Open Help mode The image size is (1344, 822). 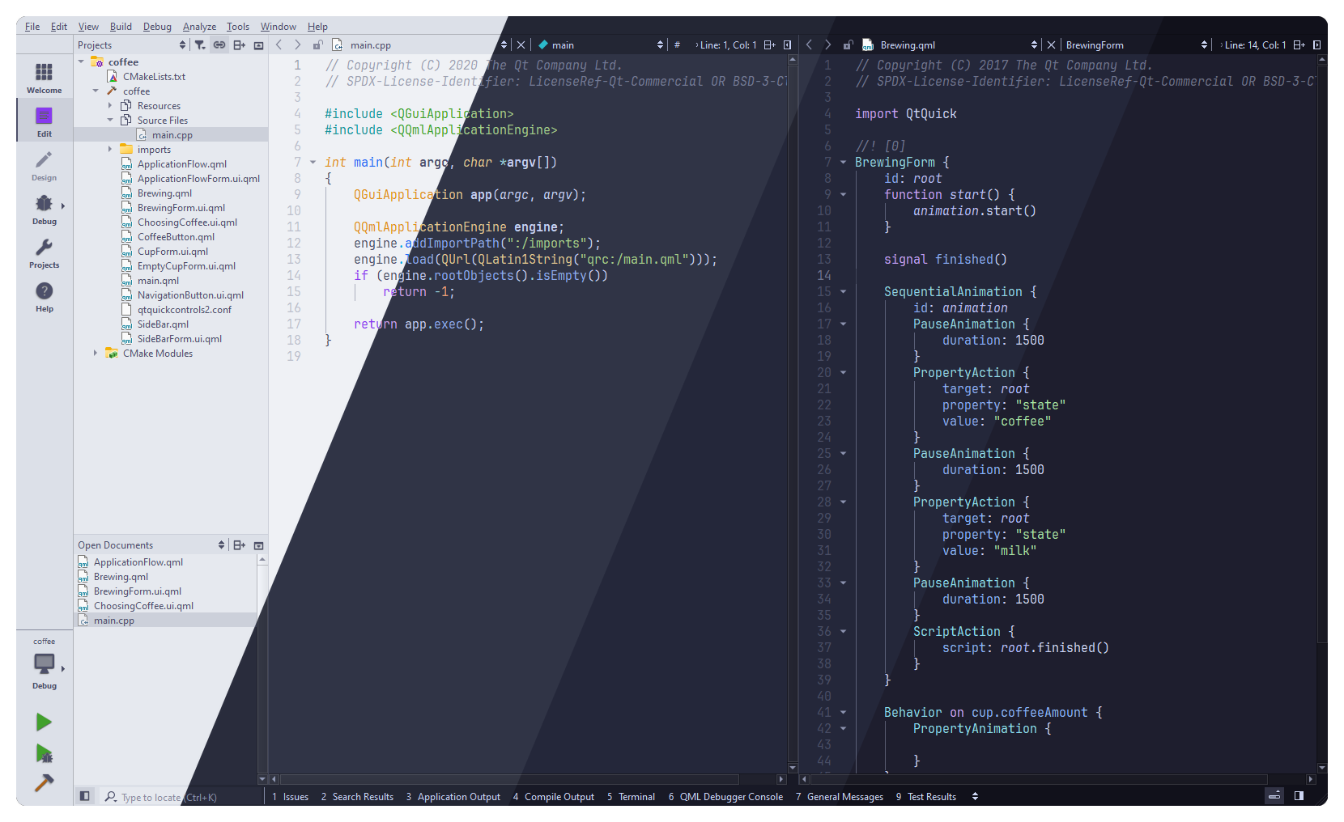(44, 296)
